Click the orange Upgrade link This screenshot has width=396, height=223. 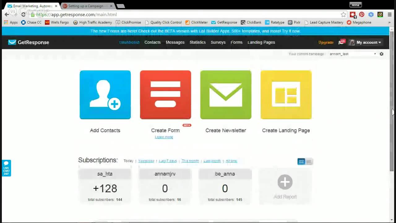pos(326,42)
